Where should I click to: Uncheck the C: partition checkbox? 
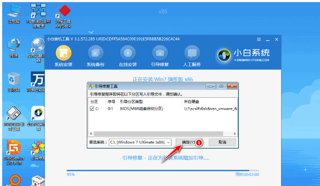[92, 108]
